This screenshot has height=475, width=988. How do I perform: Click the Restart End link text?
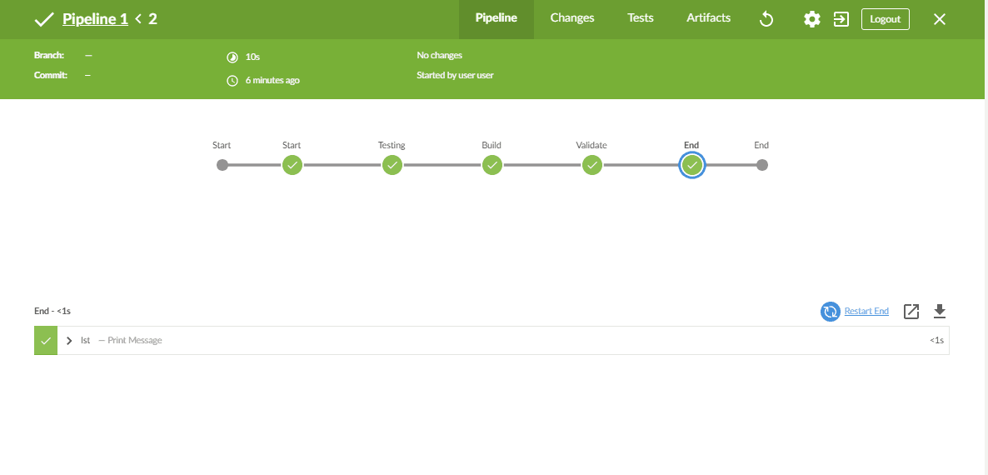coord(866,312)
